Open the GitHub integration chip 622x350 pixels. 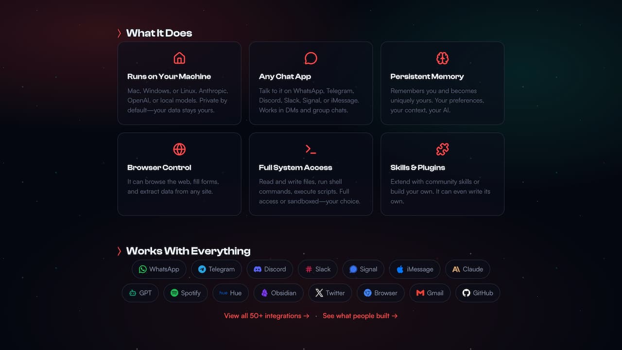pyautogui.click(x=478, y=293)
